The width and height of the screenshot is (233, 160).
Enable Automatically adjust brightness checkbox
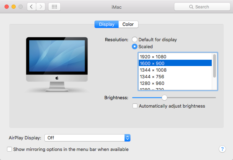point(135,106)
